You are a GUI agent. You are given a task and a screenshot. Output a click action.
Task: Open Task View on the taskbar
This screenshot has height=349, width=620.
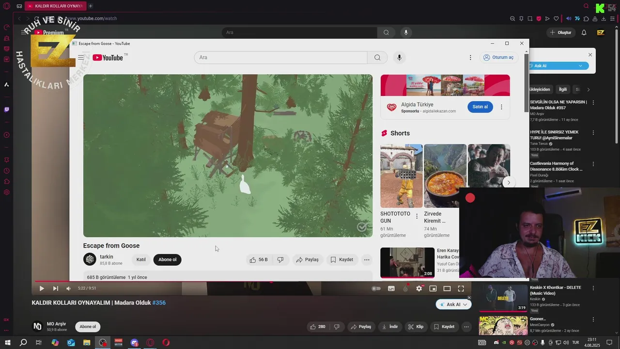[x=39, y=343]
